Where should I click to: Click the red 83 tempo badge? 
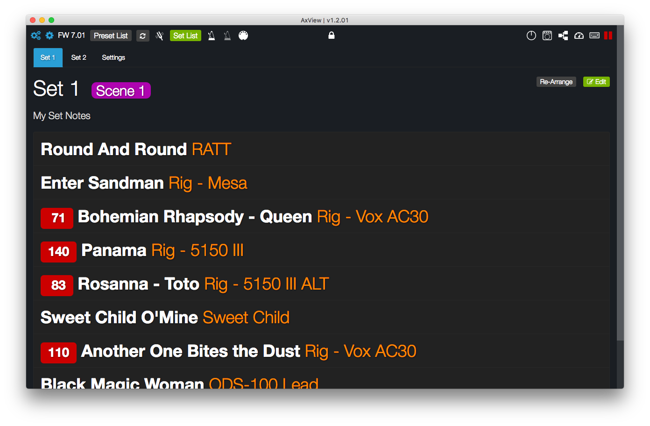[x=57, y=285]
